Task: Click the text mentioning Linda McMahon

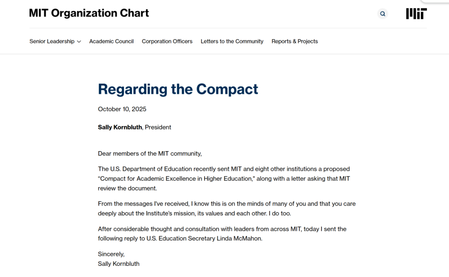Action: (222, 233)
